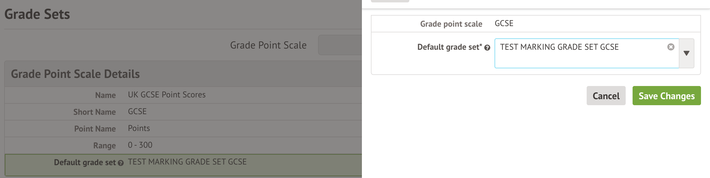Click the Points value in Point Name row
Image resolution: width=710 pixels, height=178 pixels.
coord(139,128)
